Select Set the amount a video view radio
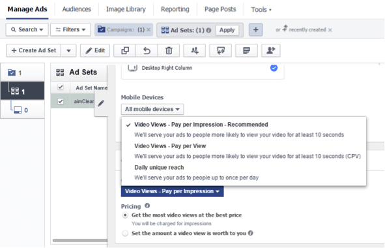The height and width of the screenshot is (248, 385). tap(125, 233)
